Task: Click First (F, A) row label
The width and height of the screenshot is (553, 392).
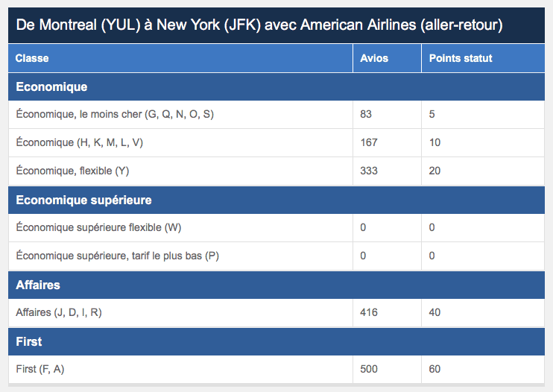Action: click(x=45, y=370)
